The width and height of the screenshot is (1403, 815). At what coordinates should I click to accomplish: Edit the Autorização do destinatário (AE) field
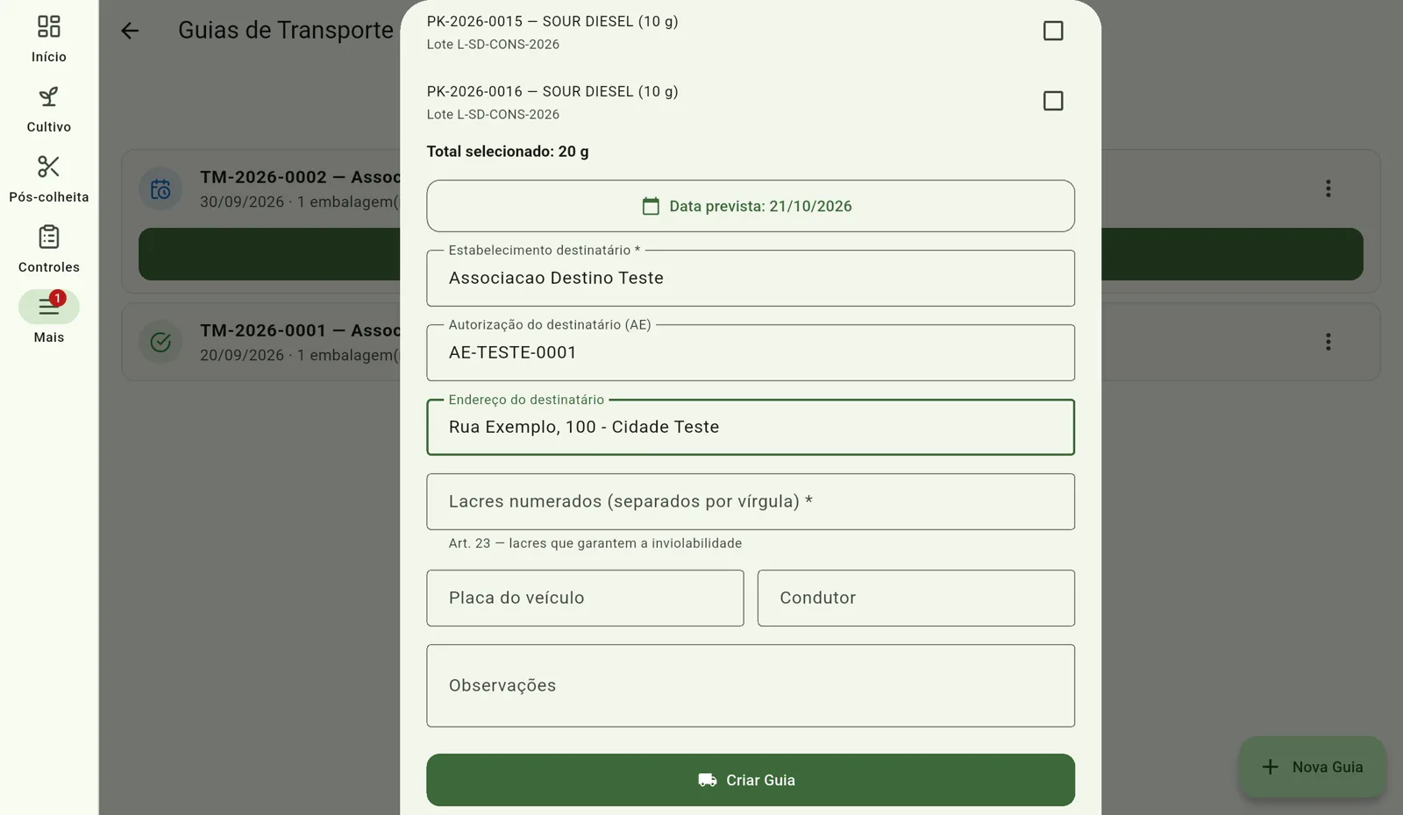pos(751,352)
